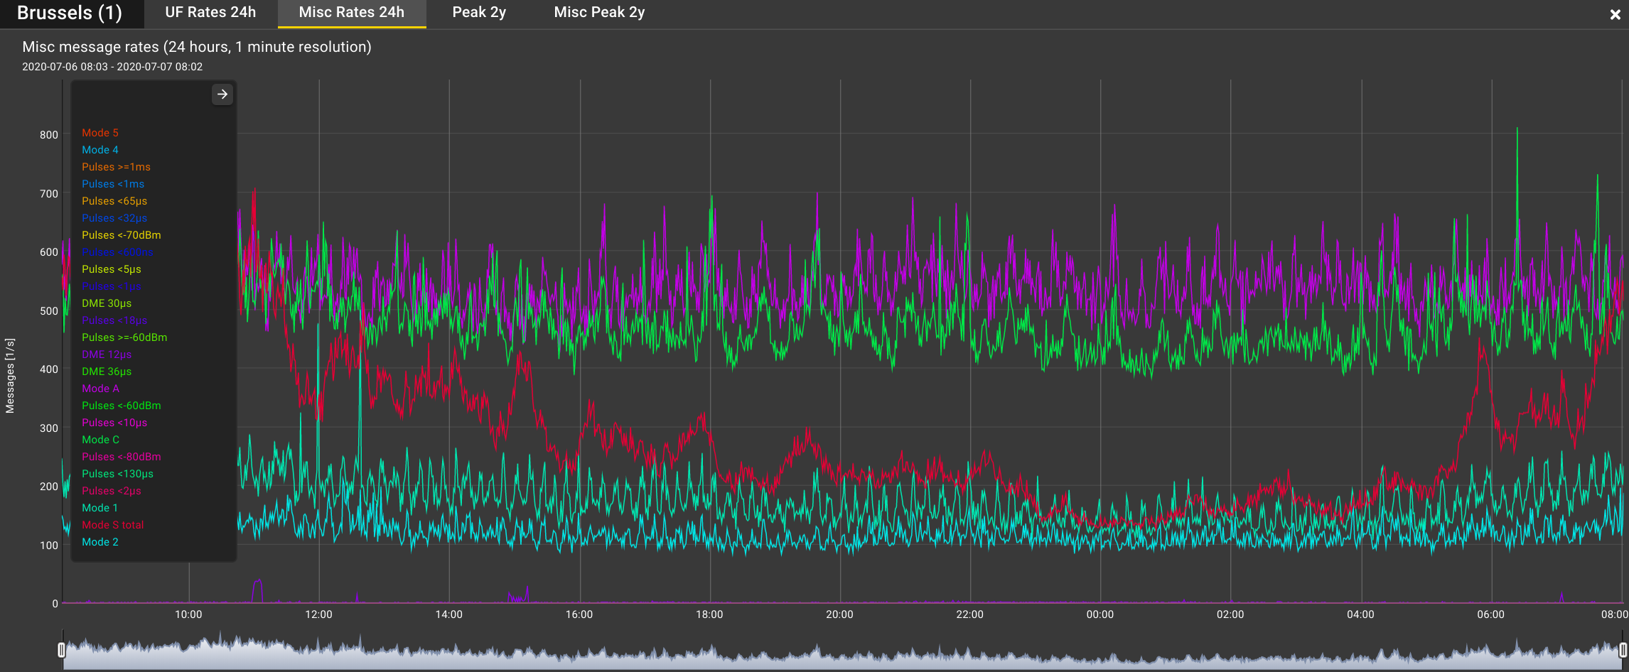Hide the Mode A trace

100,389
